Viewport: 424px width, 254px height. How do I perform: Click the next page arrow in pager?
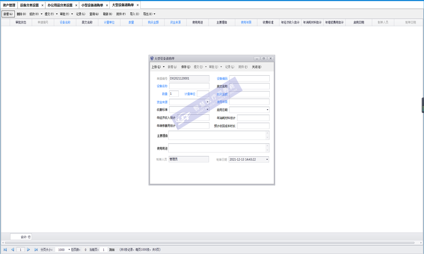pyautogui.click(x=29, y=250)
